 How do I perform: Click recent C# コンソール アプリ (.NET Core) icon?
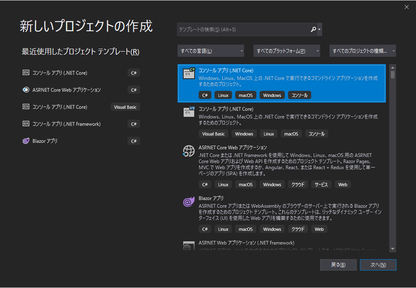pyautogui.click(x=26, y=73)
